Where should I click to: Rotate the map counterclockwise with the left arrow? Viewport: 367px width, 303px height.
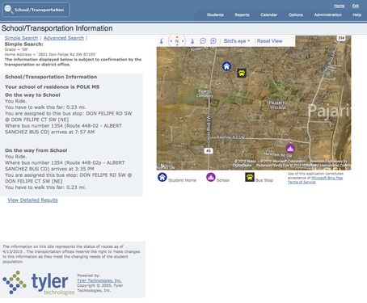point(162,41)
